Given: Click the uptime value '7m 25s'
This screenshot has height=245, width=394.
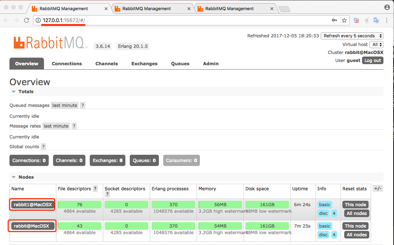Looking at the screenshot, I should tap(302, 226).
